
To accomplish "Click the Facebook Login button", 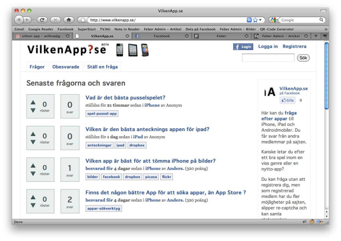I will coord(243,47).
